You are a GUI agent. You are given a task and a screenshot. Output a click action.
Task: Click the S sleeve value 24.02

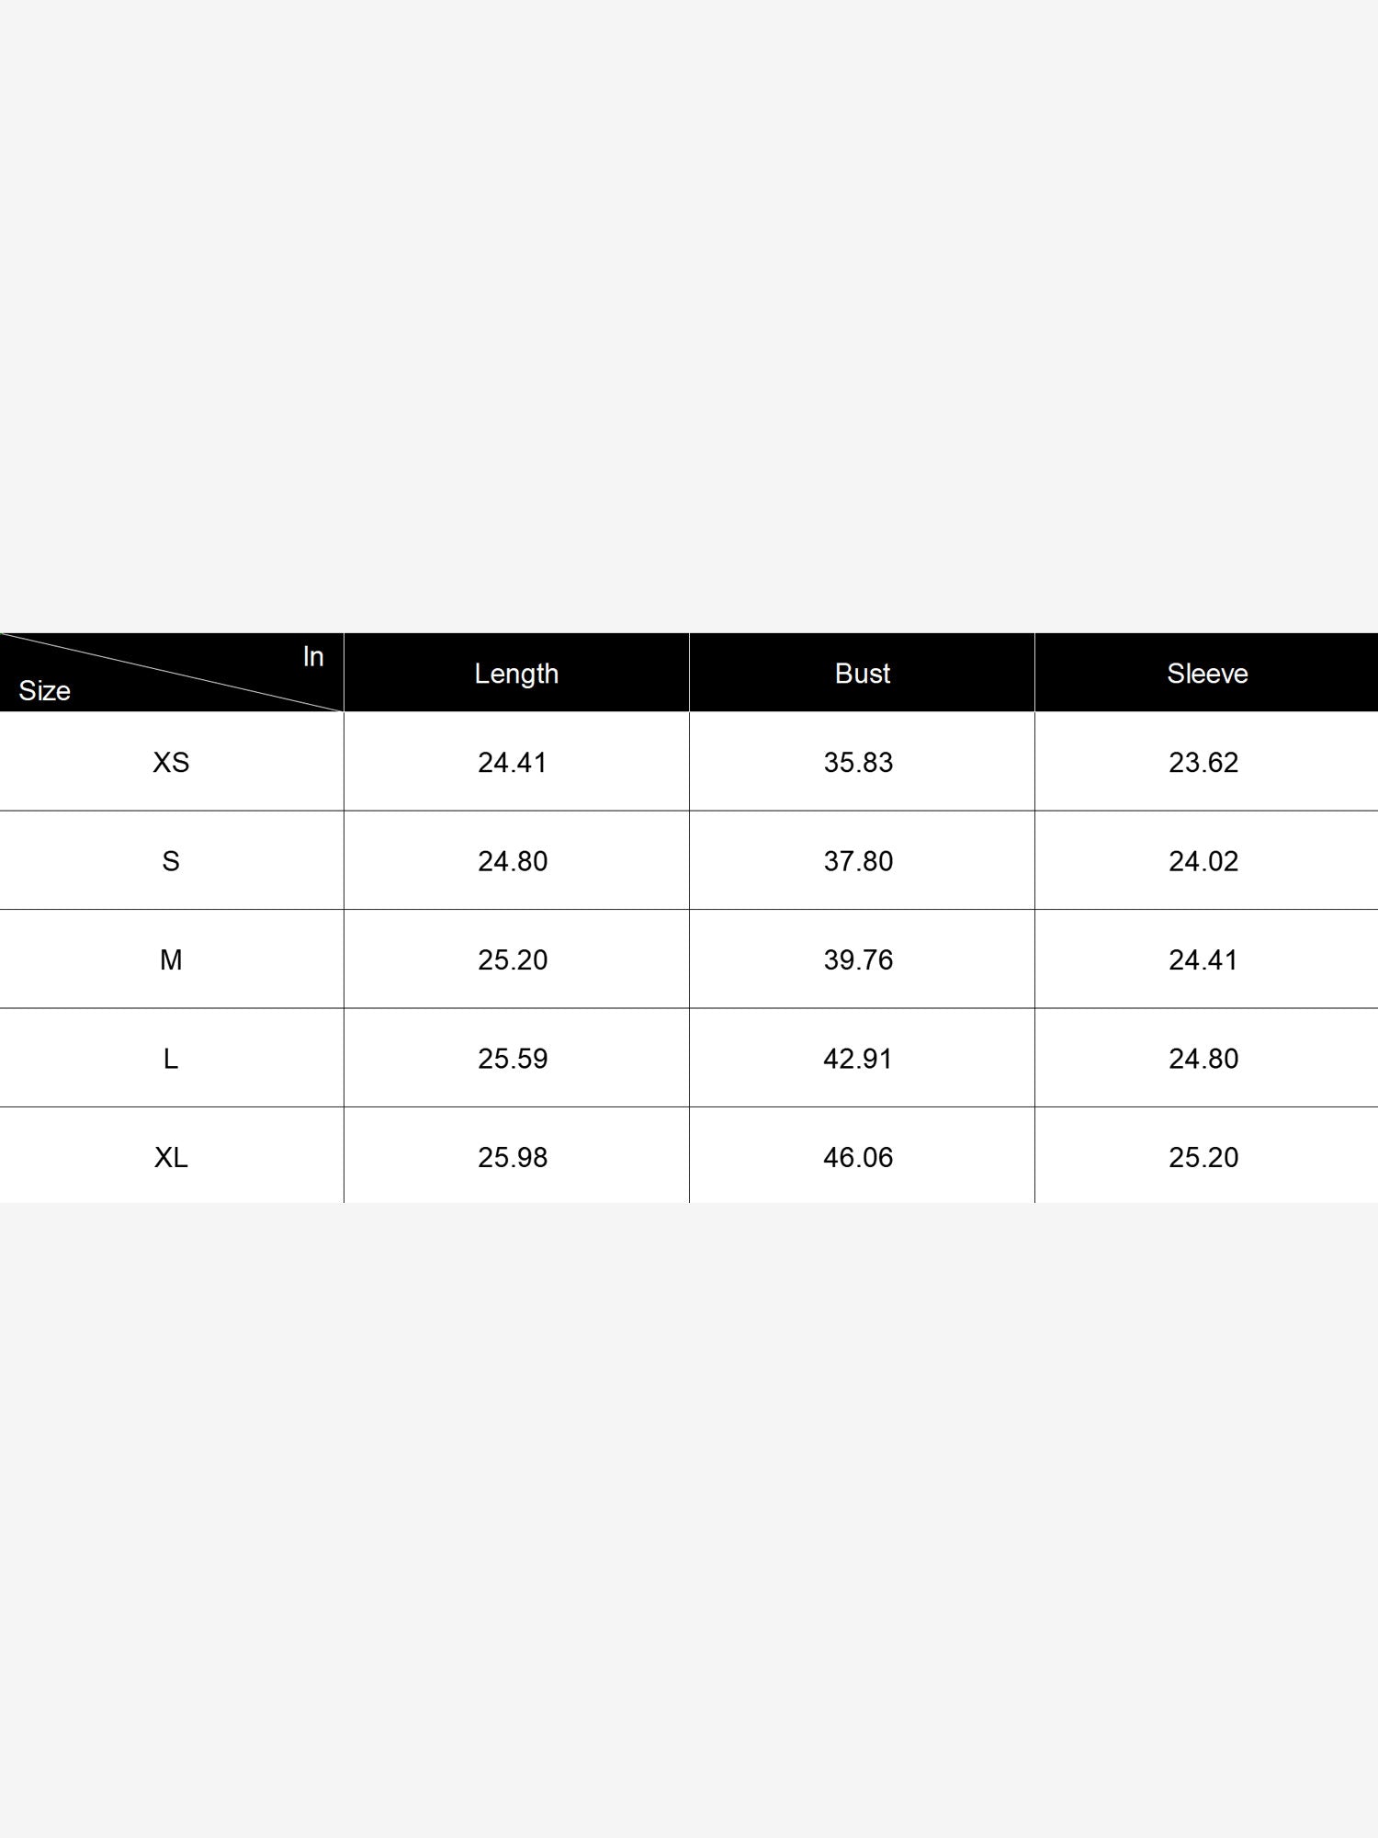[x=1203, y=861]
